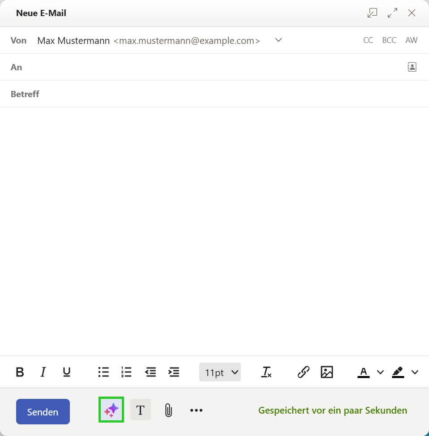
Task: Create a numbered list
Action: click(127, 372)
